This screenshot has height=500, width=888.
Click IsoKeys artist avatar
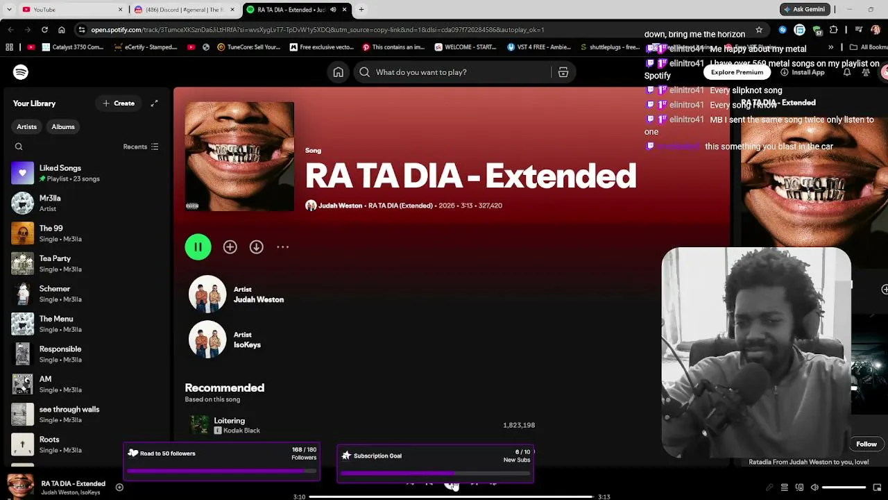coord(207,340)
